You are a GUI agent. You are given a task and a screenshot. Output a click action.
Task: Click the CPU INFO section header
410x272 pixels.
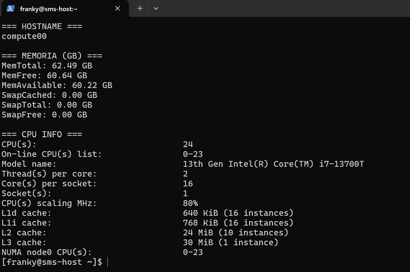[x=42, y=134]
